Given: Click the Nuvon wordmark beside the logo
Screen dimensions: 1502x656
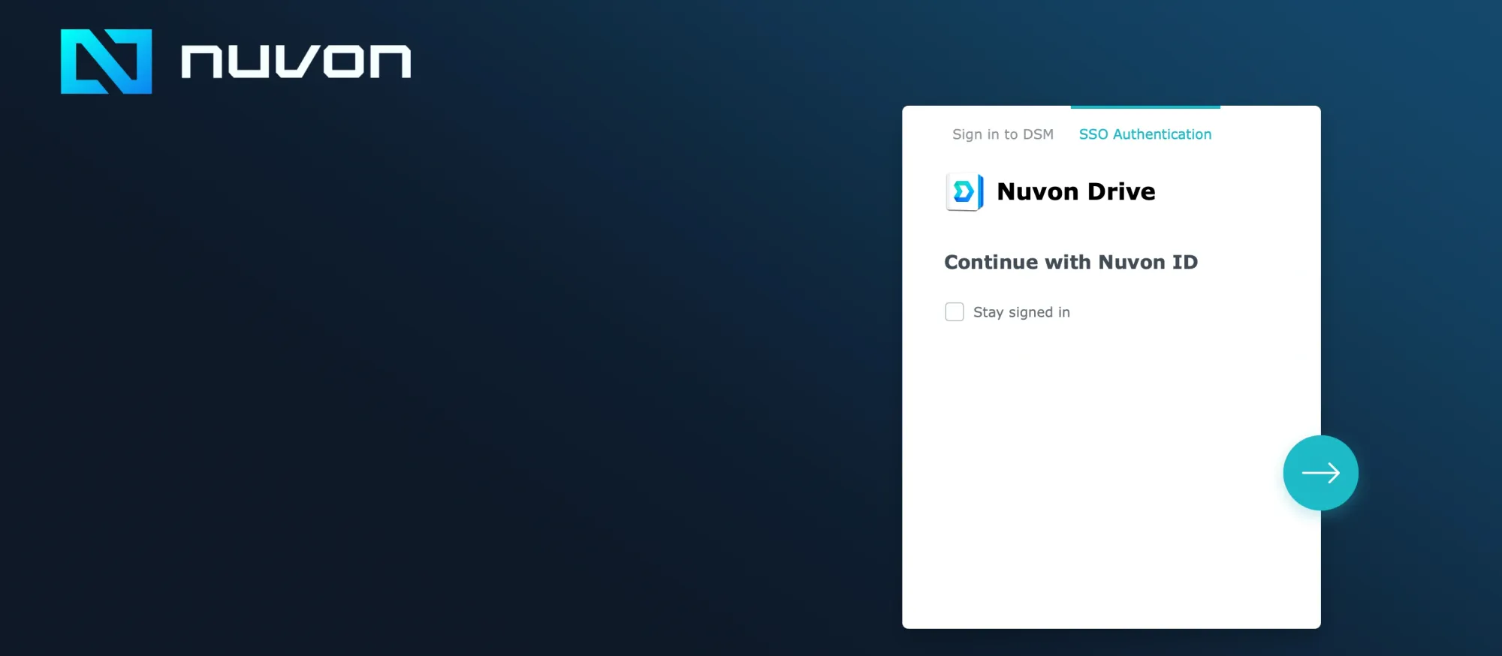Looking at the screenshot, I should (296, 62).
